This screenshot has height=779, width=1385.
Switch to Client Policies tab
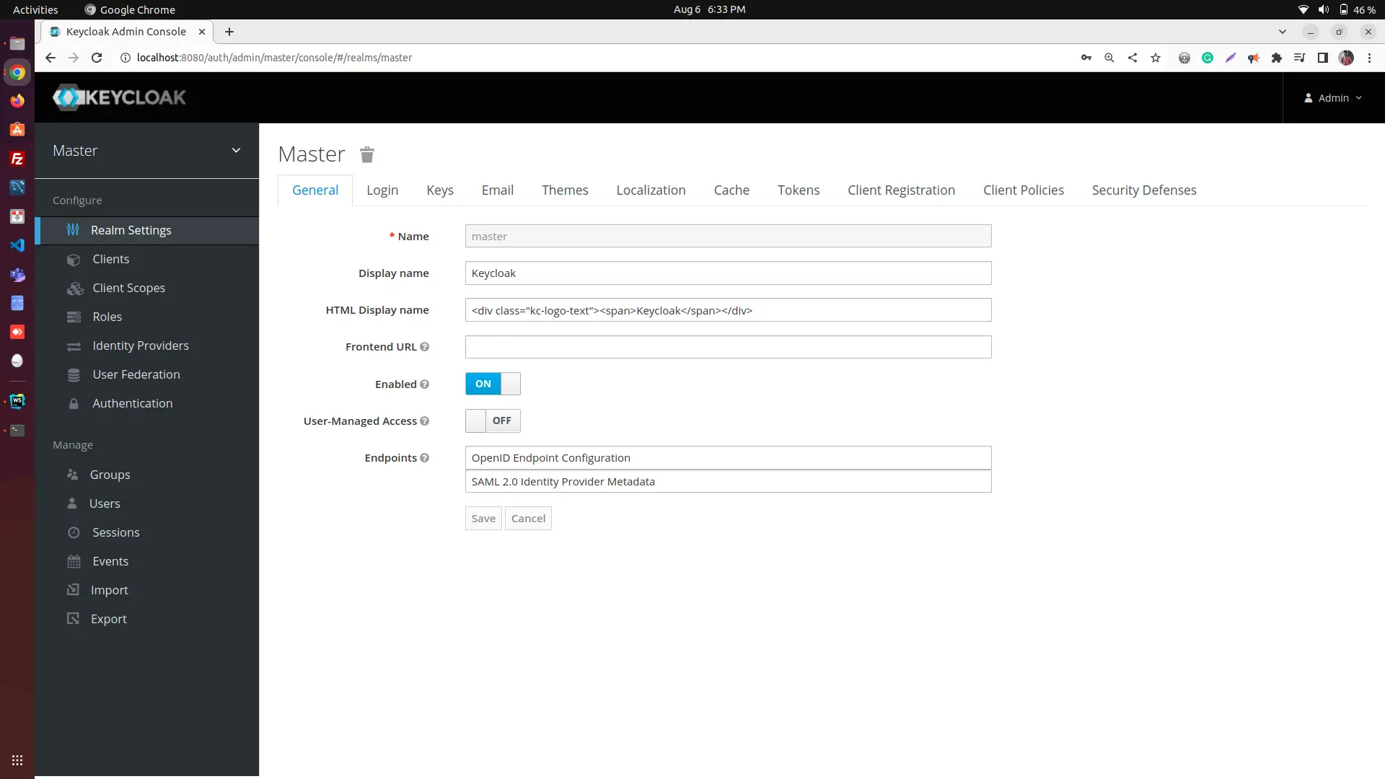tap(1024, 190)
